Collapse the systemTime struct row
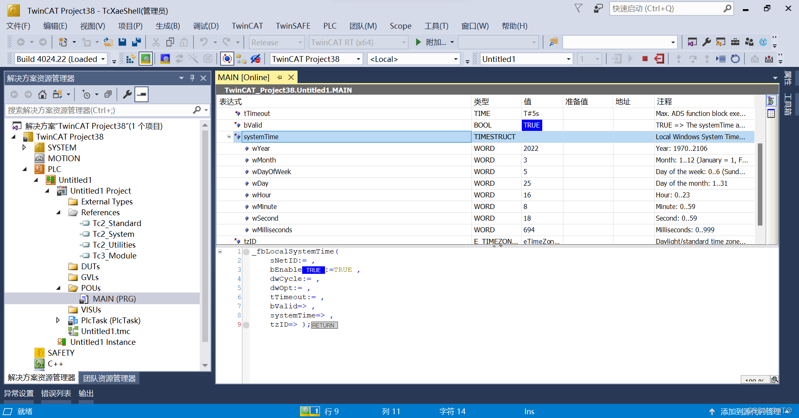Image resolution: width=799 pixels, height=418 pixels. coord(229,137)
